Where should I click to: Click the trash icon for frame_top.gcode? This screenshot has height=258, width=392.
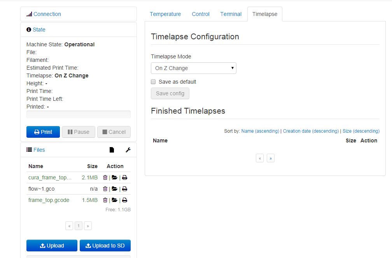(105, 200)
